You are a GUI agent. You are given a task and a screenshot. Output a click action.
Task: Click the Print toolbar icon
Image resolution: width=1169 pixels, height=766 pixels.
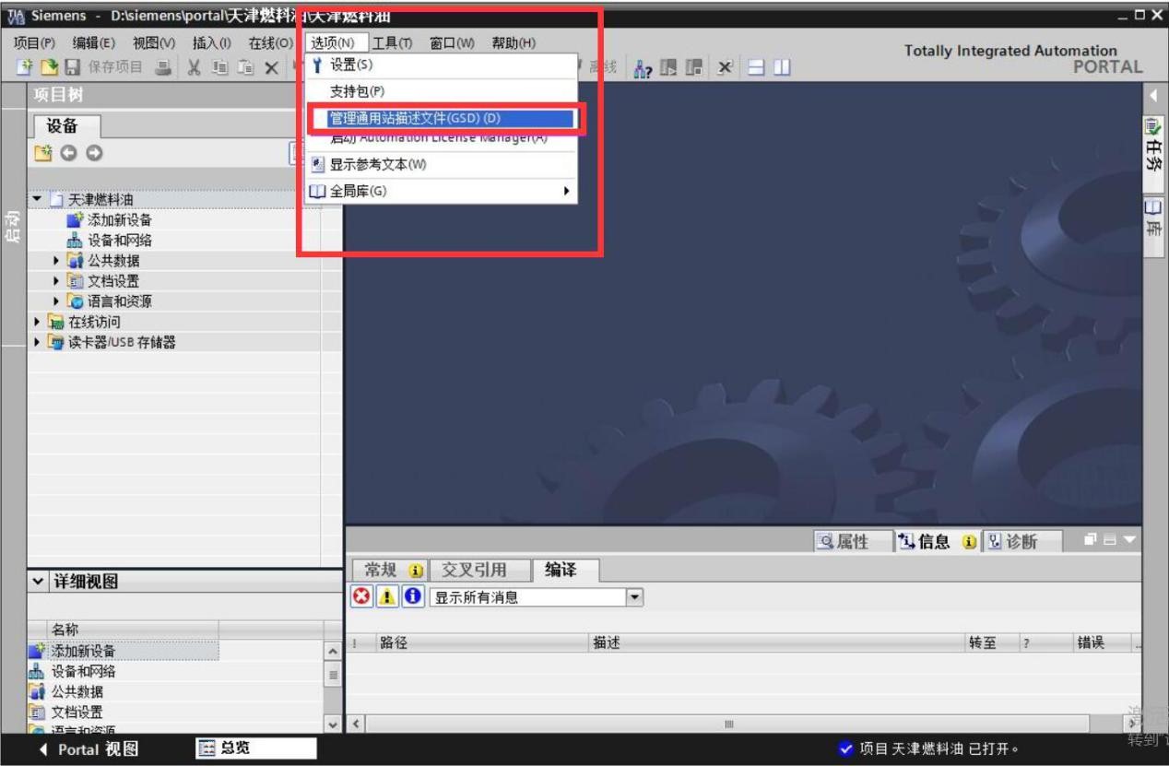163,67
